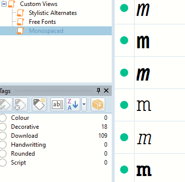Image resolution: width=185 pixels, height=182 pixels.
Task: Select the 'Colour' tag label
Action: point(20,118)
